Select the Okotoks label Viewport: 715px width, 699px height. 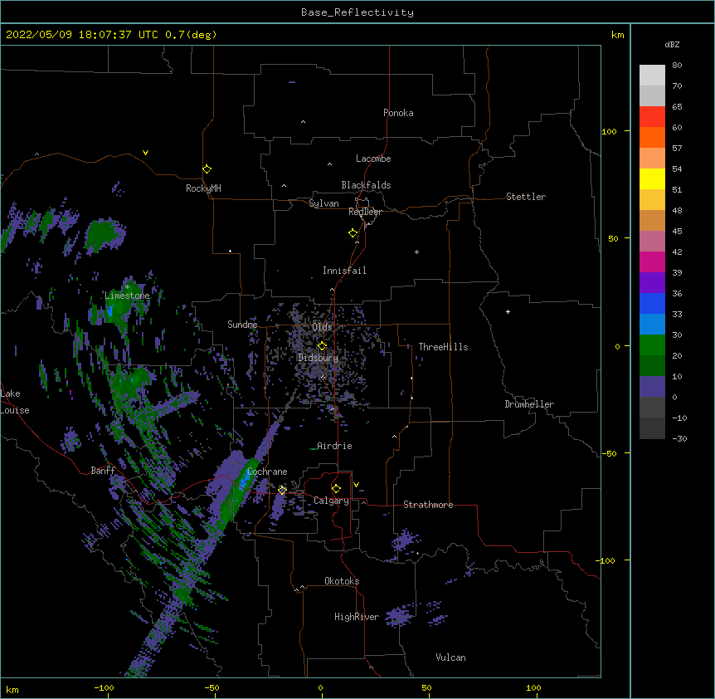(x=342, y=581)
